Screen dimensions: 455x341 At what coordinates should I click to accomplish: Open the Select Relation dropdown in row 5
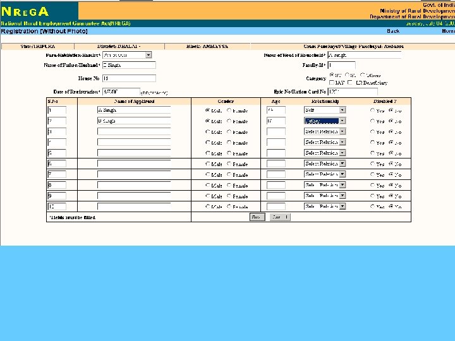pyautogui.click(x=325, y=153)
